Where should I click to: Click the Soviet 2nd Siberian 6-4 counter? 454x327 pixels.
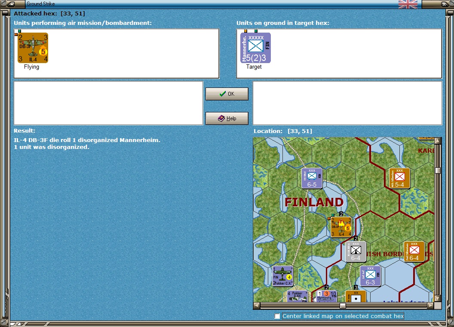pyautogui.click(x=414, y=251)
